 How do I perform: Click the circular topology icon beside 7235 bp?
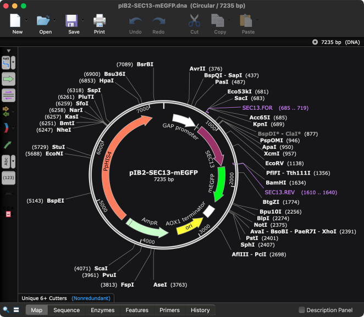point(315,42)
